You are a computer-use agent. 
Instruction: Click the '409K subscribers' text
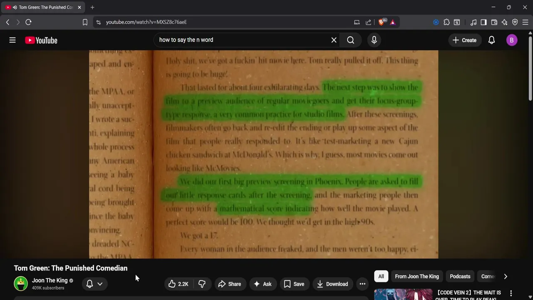(48, 288)
